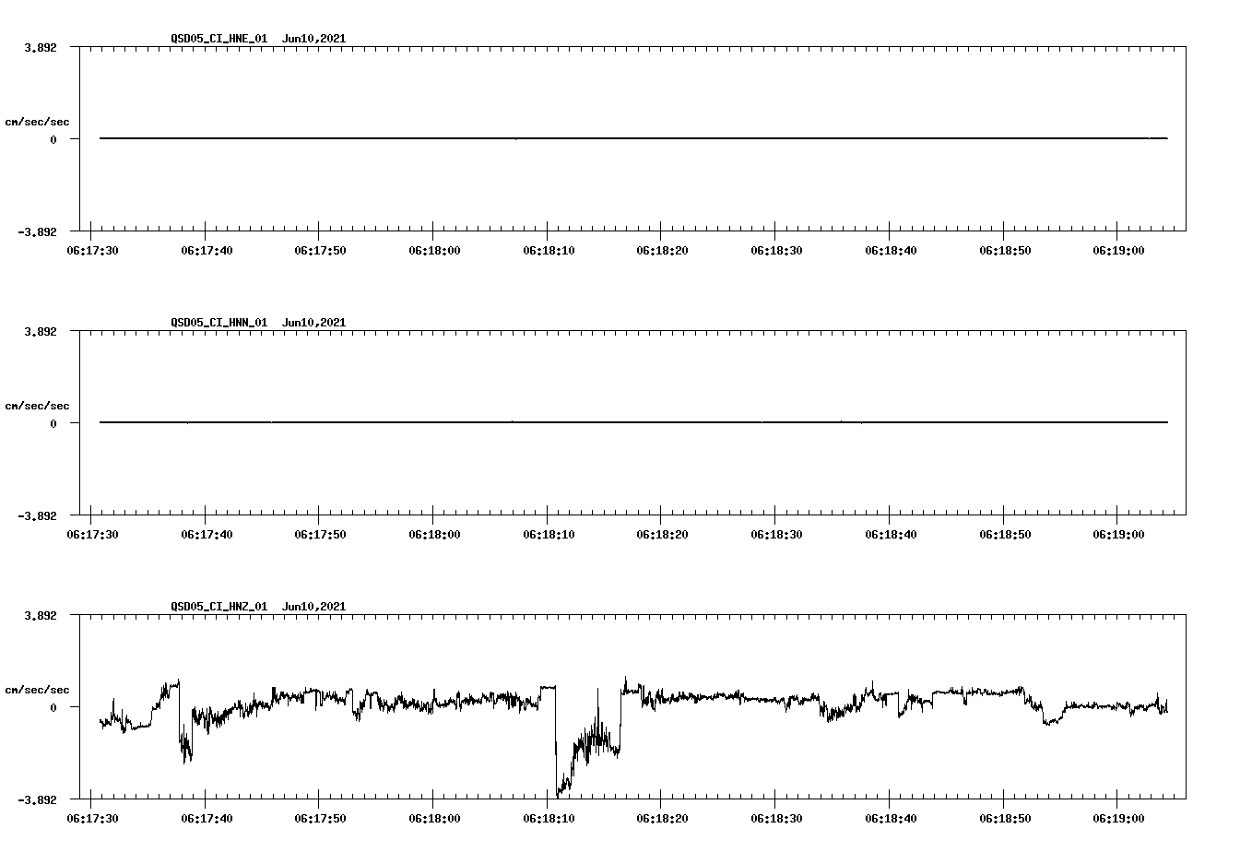The image size is (1252, 852).
Task: Click 06:18:20 time label under HNE plot
Action: click(662, 251)
